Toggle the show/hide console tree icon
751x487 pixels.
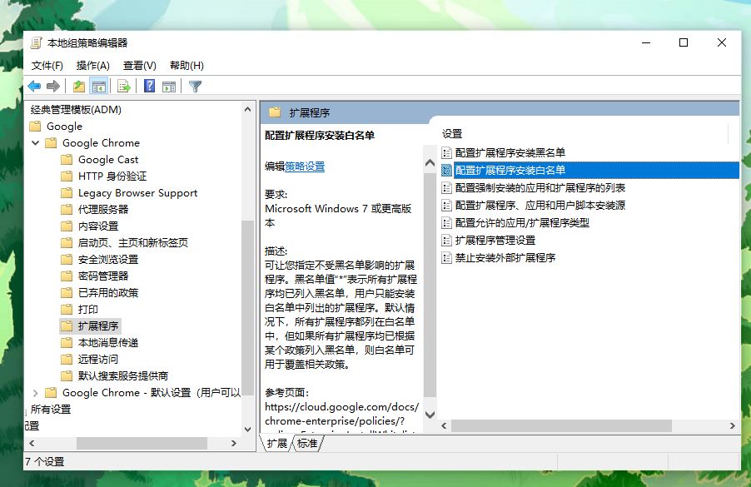(99, 87)
